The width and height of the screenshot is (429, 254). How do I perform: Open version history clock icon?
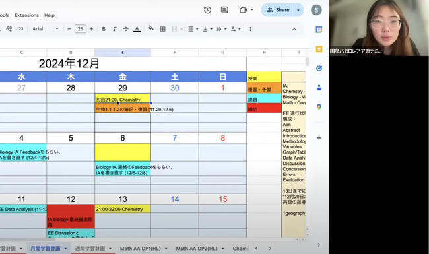(207, 10)
